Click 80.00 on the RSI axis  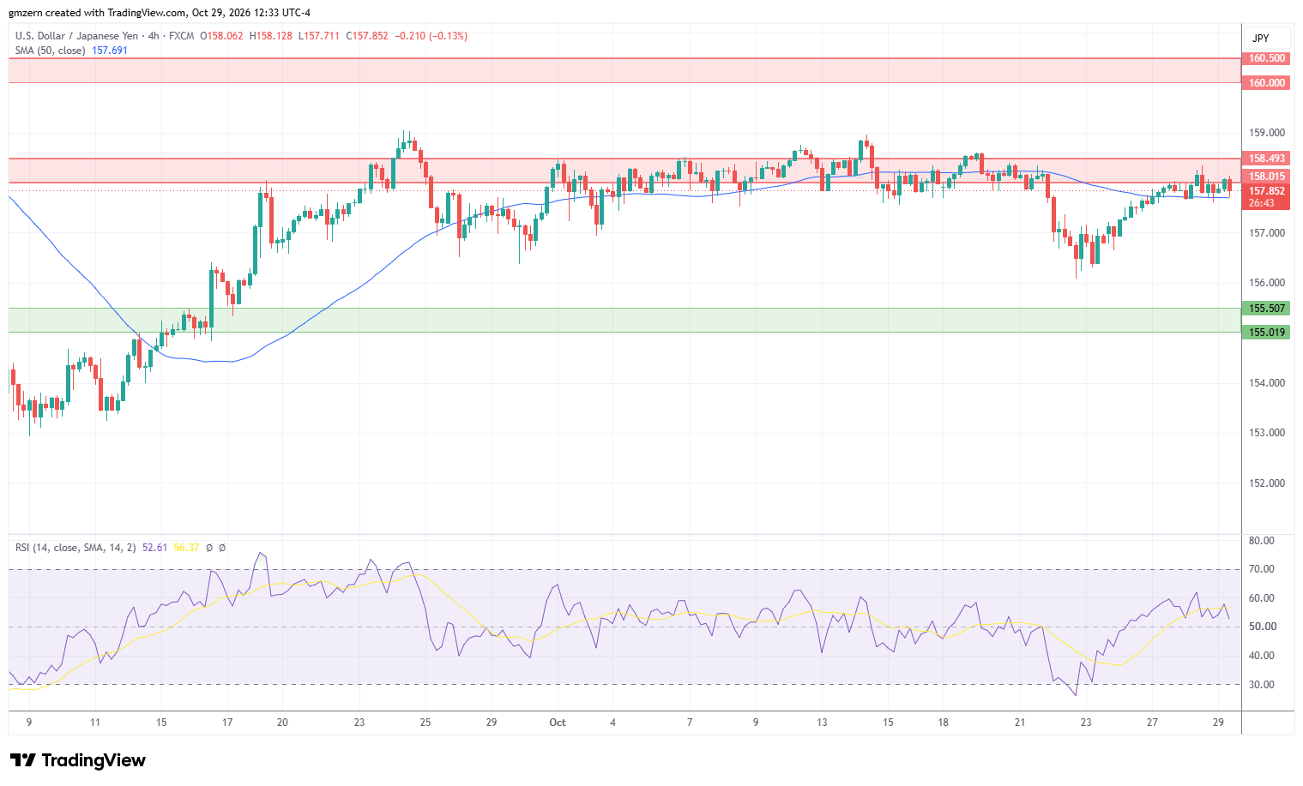(x=1262, y=541)
